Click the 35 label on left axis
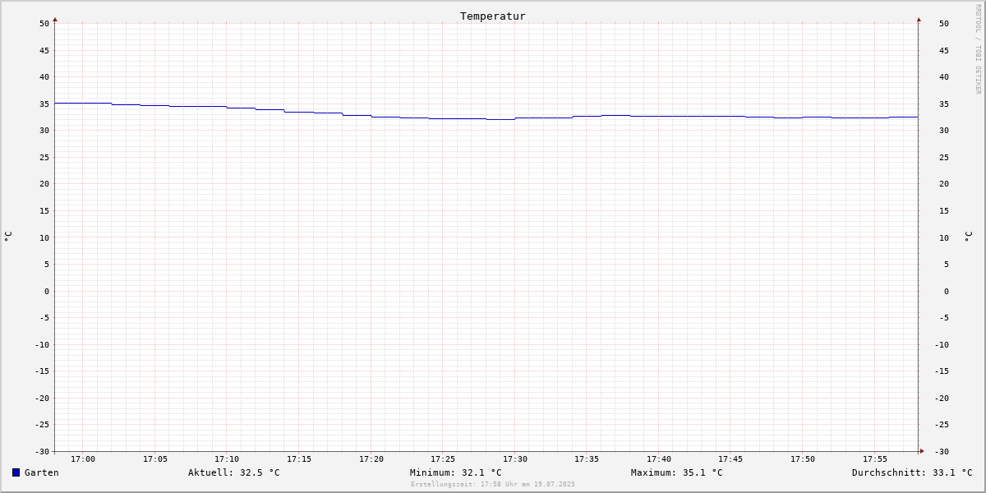Viewport: 986px width, 493px height. (44, 104)
